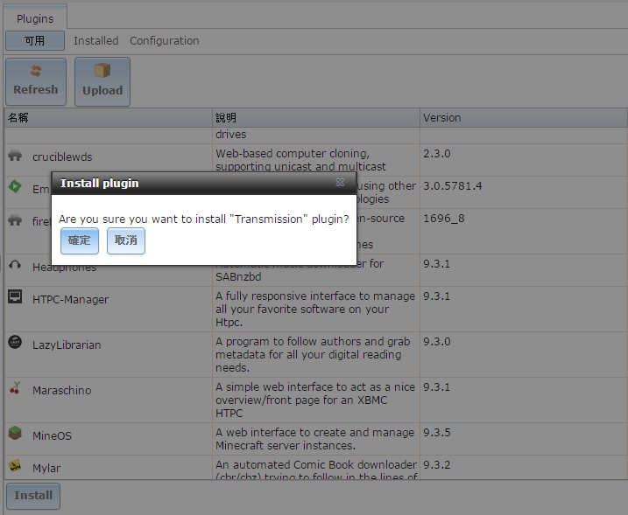Image resolution: width=628 pixels, height=515 pixels.
Task: Sort by the Version column header
Action: 524,117
